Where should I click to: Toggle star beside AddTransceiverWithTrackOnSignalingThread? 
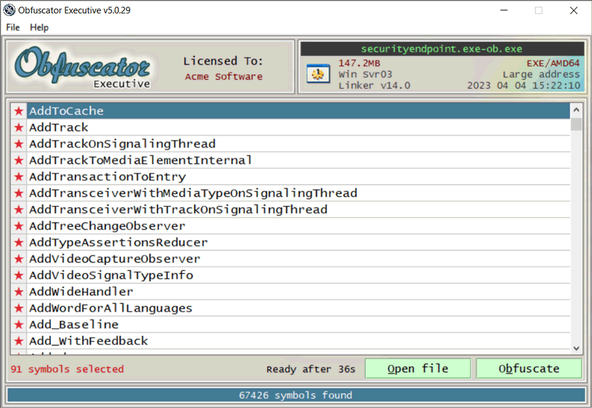[18, 210]
